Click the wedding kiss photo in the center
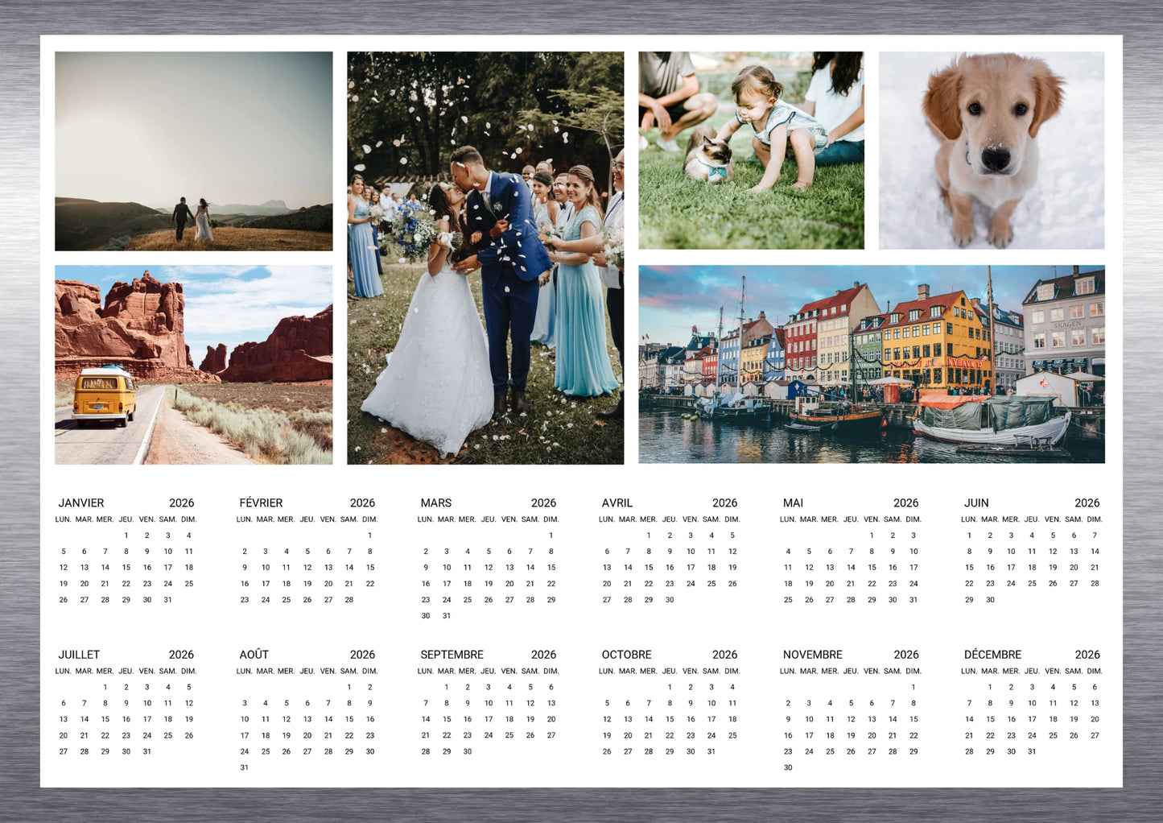This screenshot has height=823, width=1163. tap(485, 258)
